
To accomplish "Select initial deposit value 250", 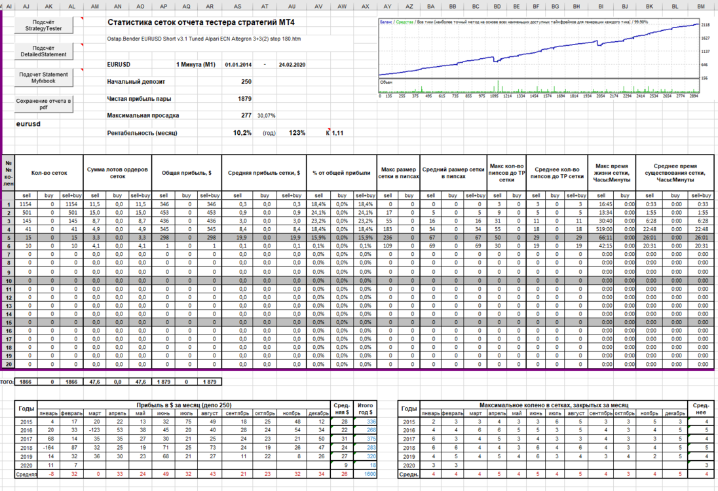I will click(246, 81).
